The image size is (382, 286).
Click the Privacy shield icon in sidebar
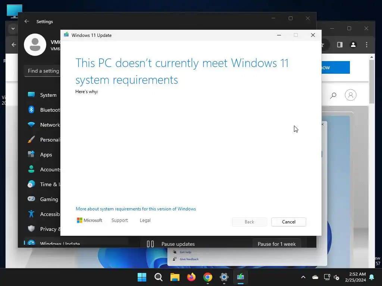[x=31, y=229]
